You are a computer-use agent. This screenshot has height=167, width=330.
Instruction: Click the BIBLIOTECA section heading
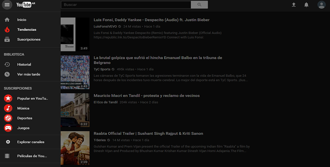(x=14, y=54)
